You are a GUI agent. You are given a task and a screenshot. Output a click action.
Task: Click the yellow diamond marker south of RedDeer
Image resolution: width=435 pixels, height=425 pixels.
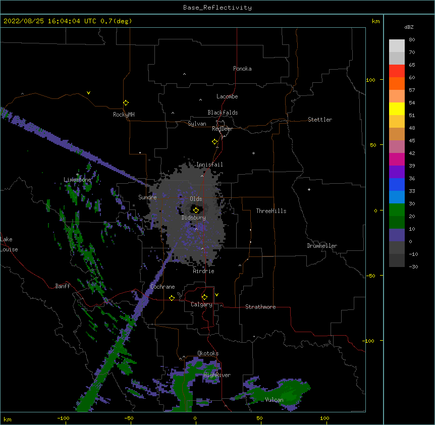(214, 142)
